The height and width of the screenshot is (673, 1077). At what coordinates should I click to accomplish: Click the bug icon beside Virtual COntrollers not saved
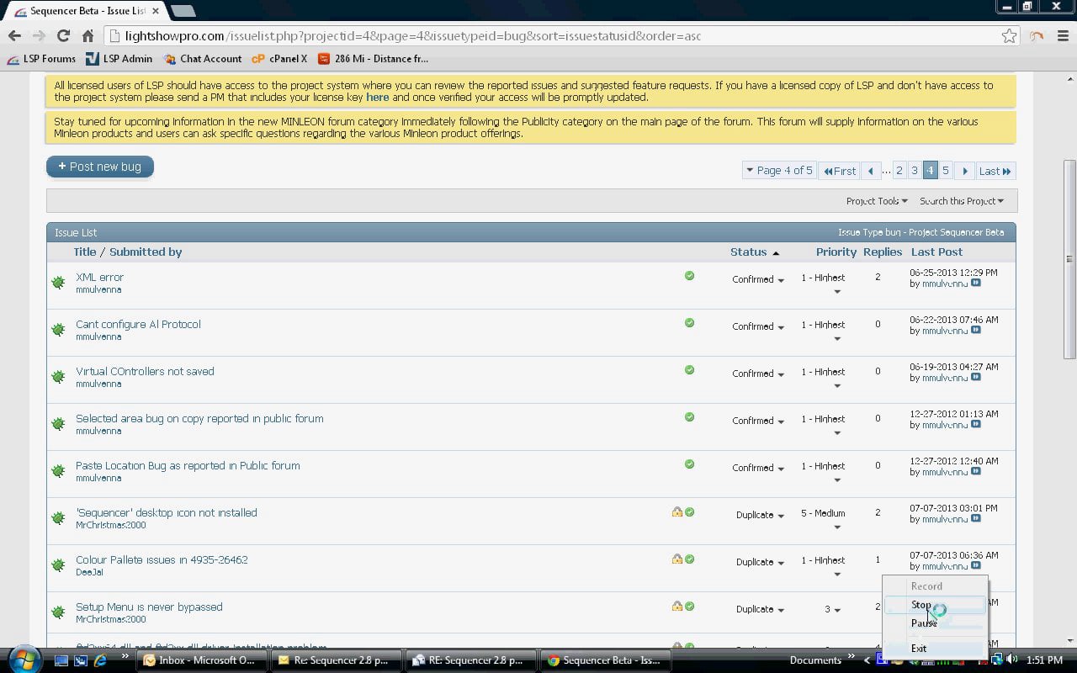click(58, 377)
